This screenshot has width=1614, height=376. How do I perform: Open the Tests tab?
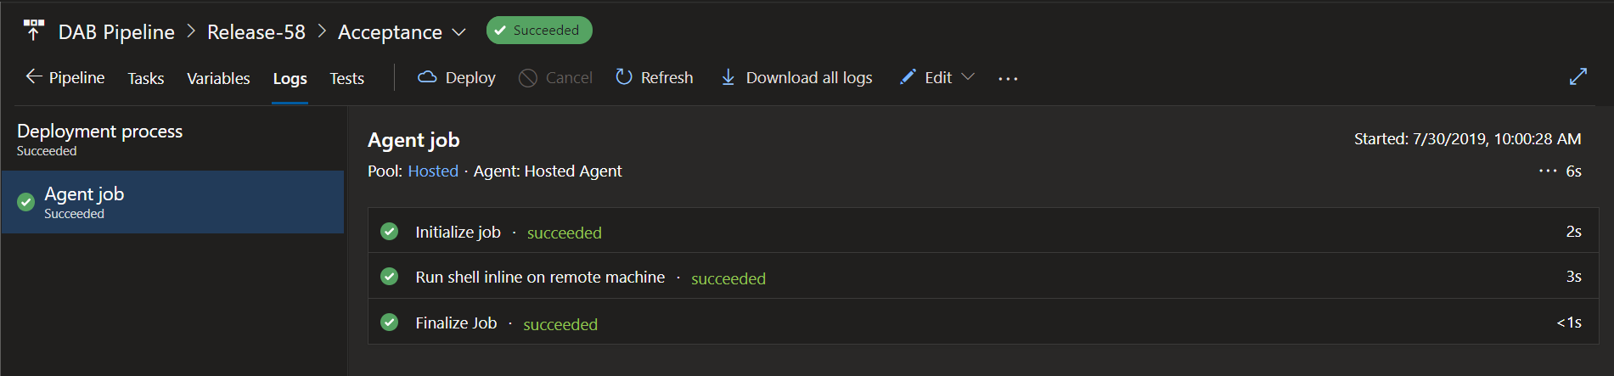pyautogui.click(x=346, y=78)
